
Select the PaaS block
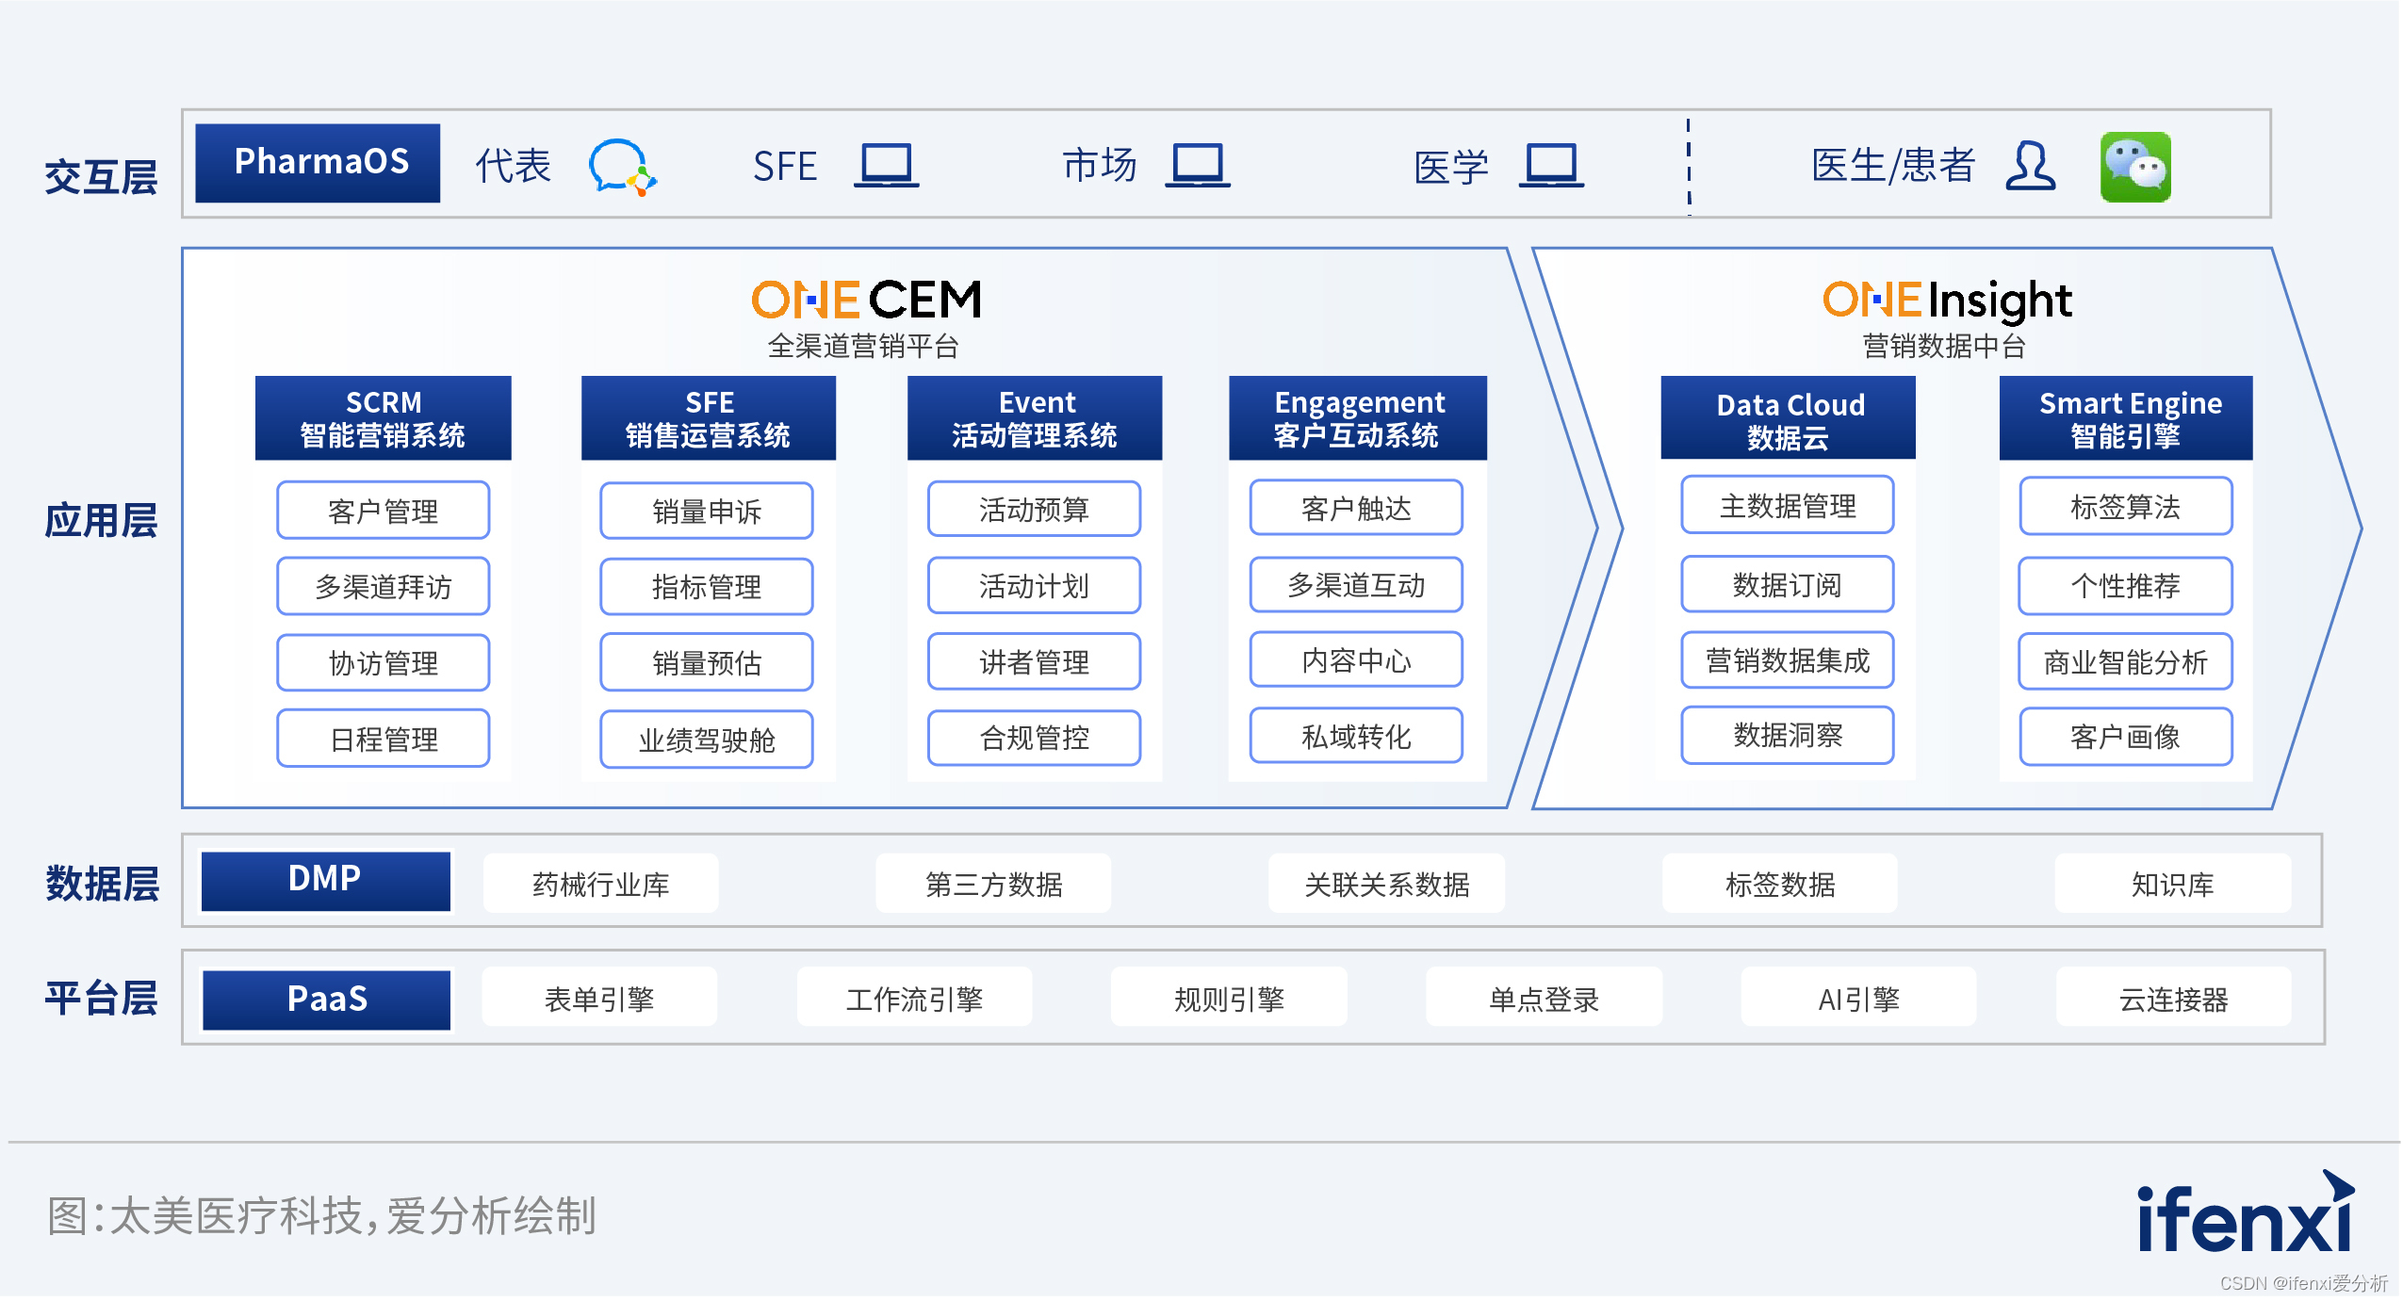(326, 1000)
